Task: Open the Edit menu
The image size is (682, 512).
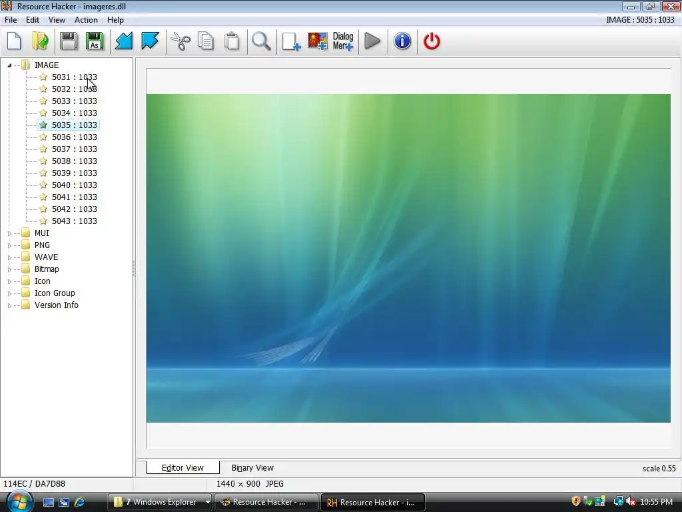Action: 32,20
